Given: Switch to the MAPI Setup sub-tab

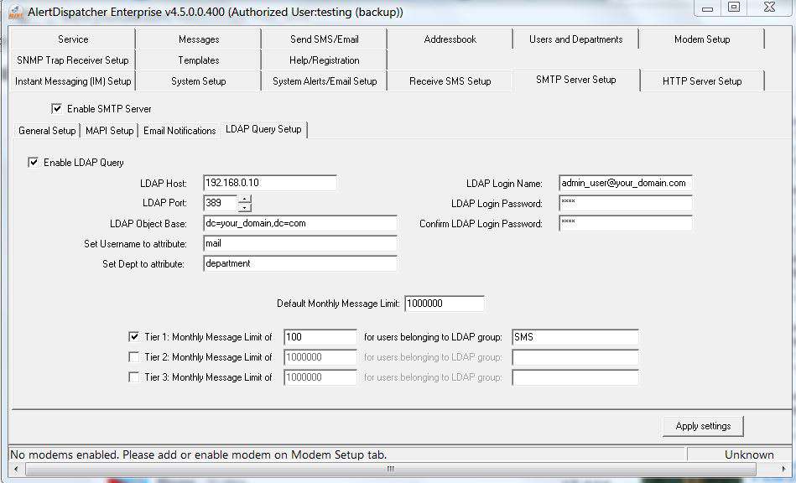Looking at the screenshot, I should point(109,130).
